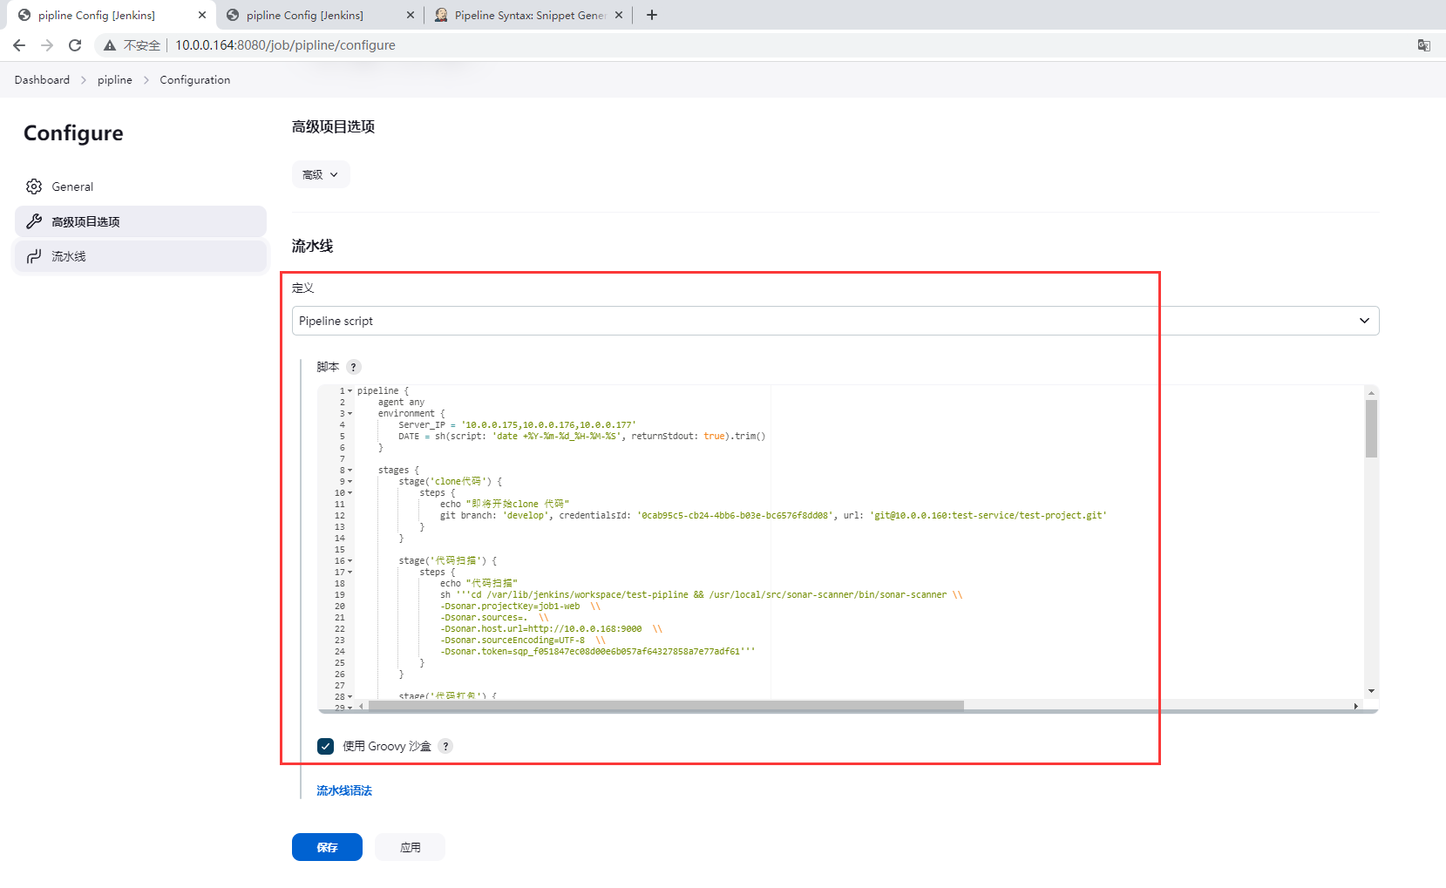The image size is (1446, 888).
Task: Go back to the previous page
Action: 19,45
